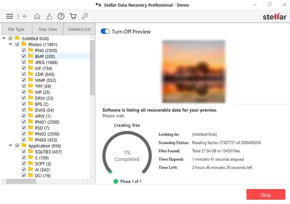Viewport: 290px width, 204px height.
Task: Click the green Phase 1 indicator dot
Action: click(x=116, y=181)
